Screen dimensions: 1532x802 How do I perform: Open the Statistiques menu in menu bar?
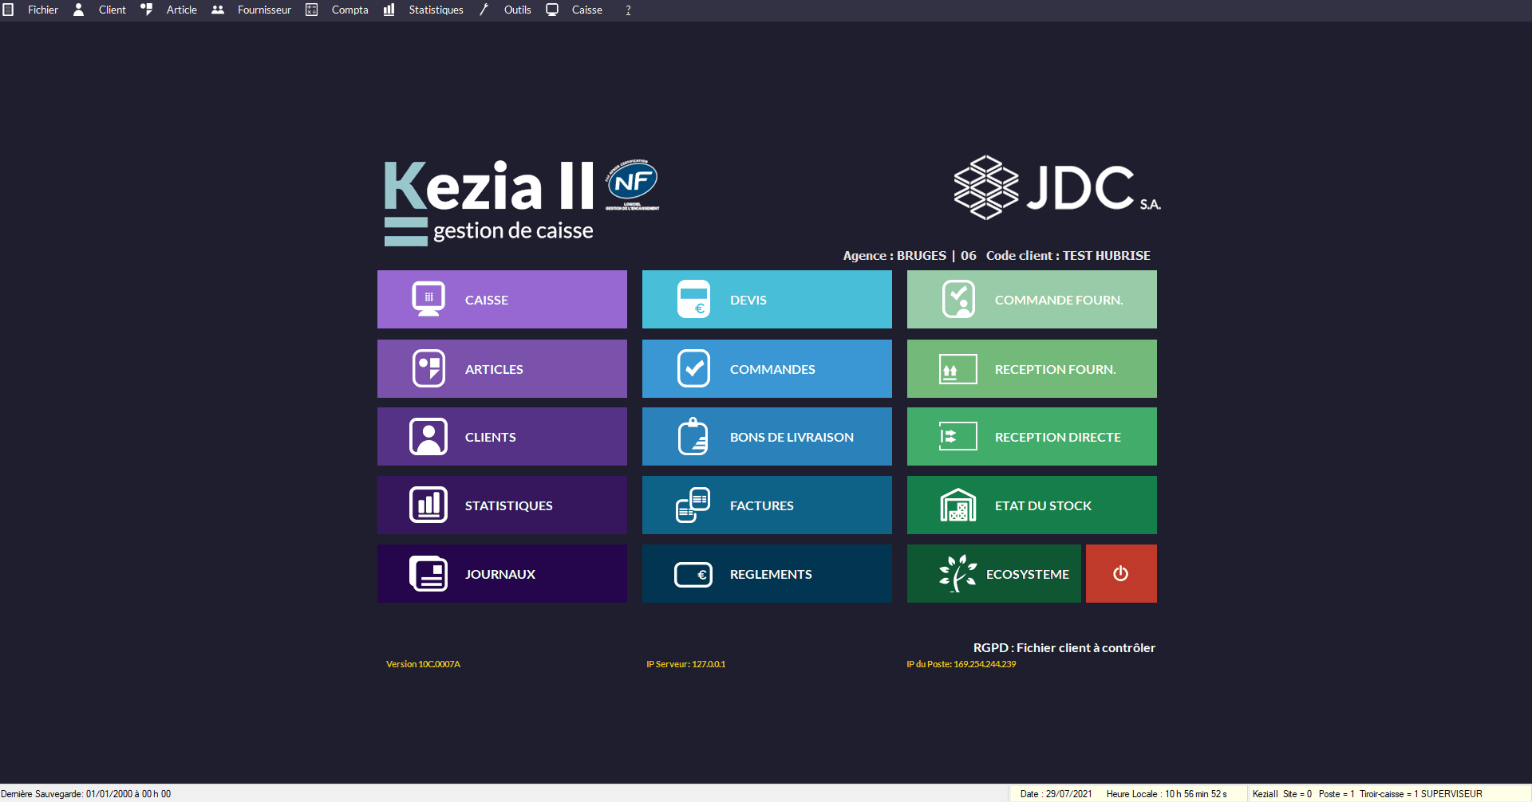tap(436, 10)
